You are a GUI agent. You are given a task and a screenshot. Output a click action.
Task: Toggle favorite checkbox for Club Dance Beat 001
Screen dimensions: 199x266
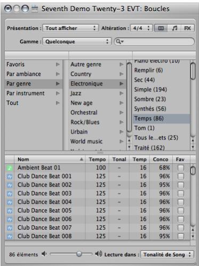pos(181,176)
